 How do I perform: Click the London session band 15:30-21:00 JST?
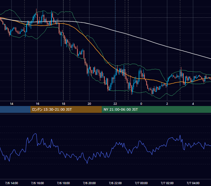66,109
